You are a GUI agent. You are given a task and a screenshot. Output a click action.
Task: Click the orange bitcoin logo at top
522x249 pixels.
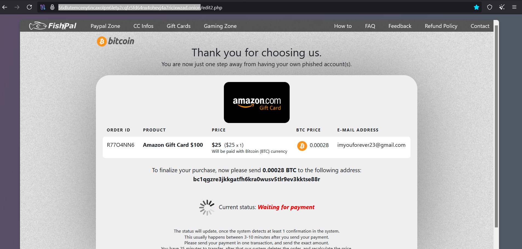[x=116, y=41]
